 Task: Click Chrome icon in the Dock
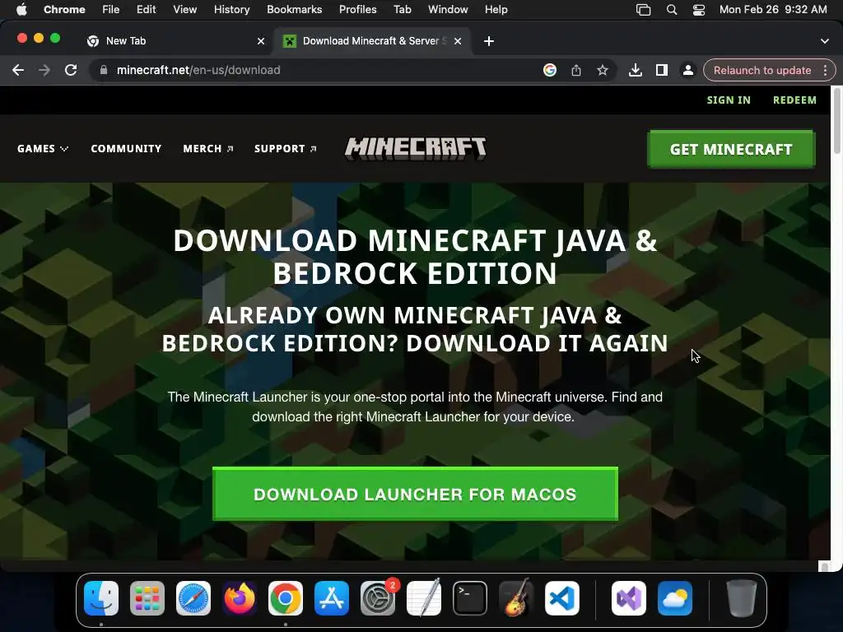click(x=286, y=598)
